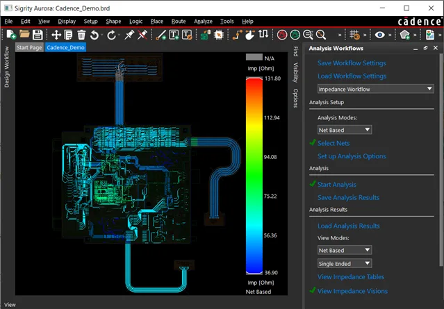The image size is (444, 309).
Task: Open the Setup menu
Action: pyautogui.click(x=90, y=22)
